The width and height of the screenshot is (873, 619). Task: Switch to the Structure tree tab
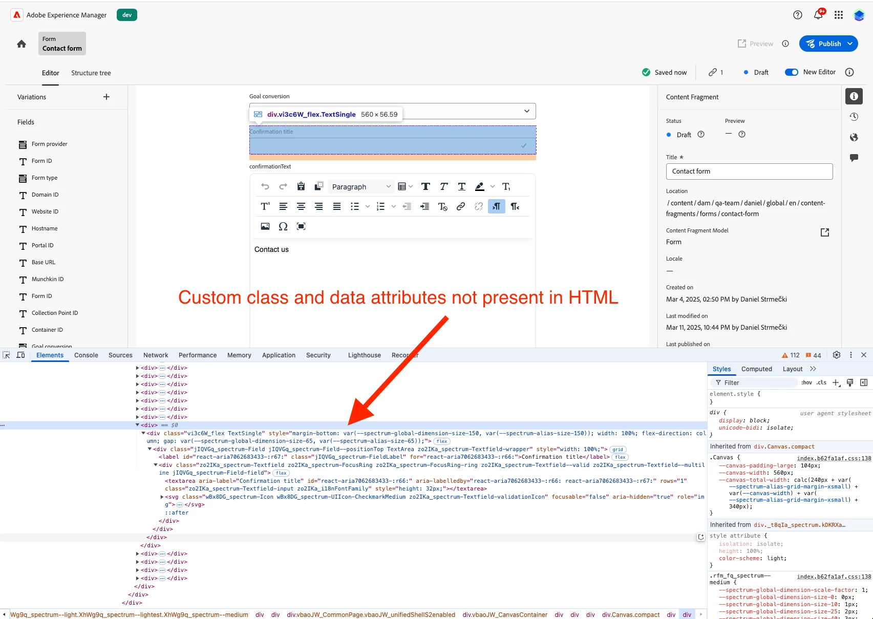(91, 73)
